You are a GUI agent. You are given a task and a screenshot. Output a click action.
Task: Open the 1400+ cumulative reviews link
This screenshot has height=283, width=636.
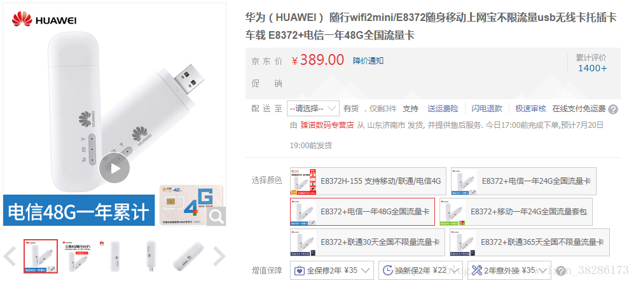click(592, 68)
